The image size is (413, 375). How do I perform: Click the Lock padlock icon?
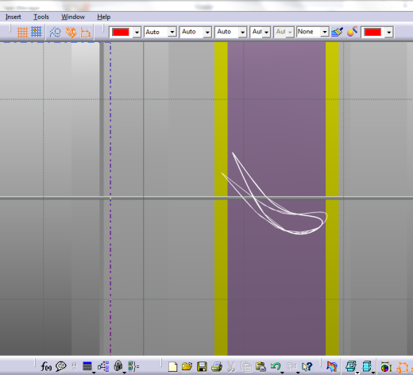pyautogui.click(x=118, y=366)
